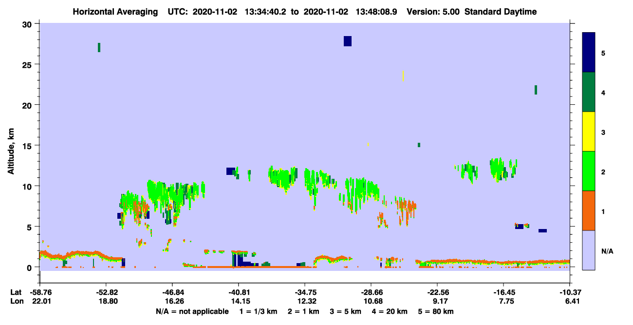
Task: Click latitude value -40.81
Action: 238,292
